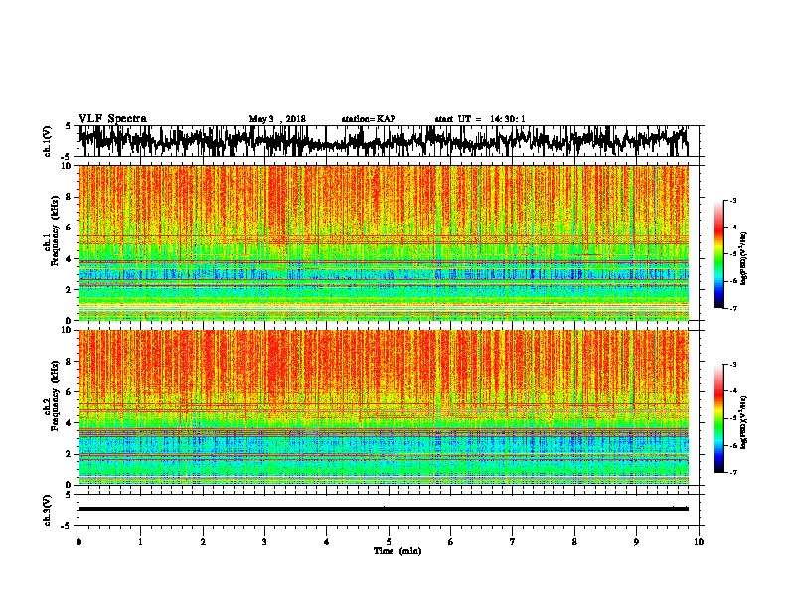Click the "-3" label on ch.1 color bar
Screen dimensions: 787x608
732,200
